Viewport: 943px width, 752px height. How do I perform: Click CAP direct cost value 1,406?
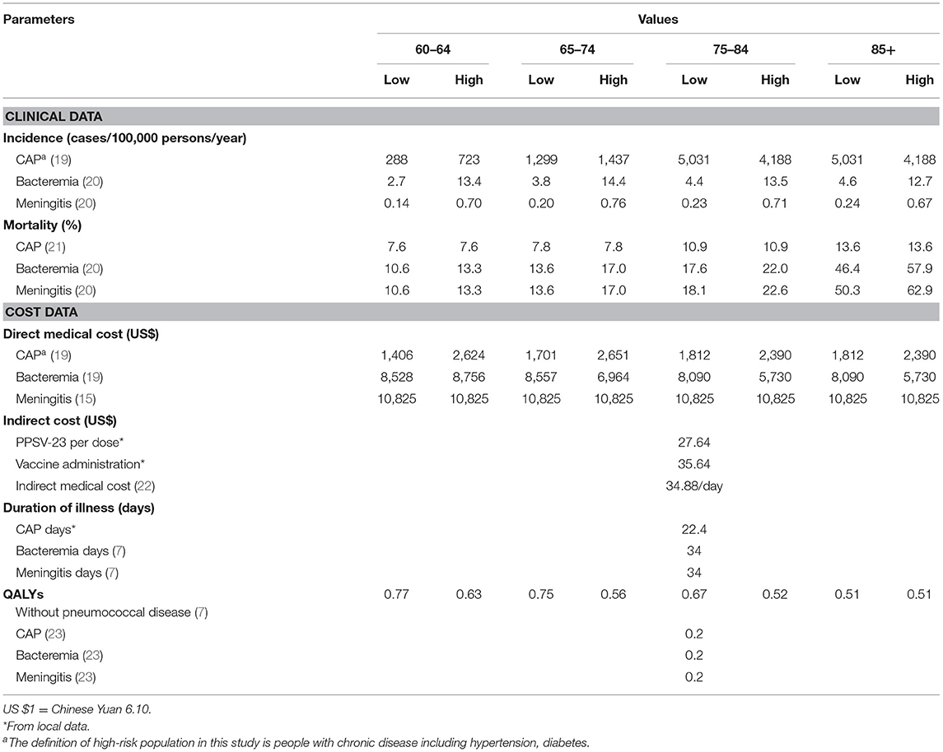[x=396, y=355]
